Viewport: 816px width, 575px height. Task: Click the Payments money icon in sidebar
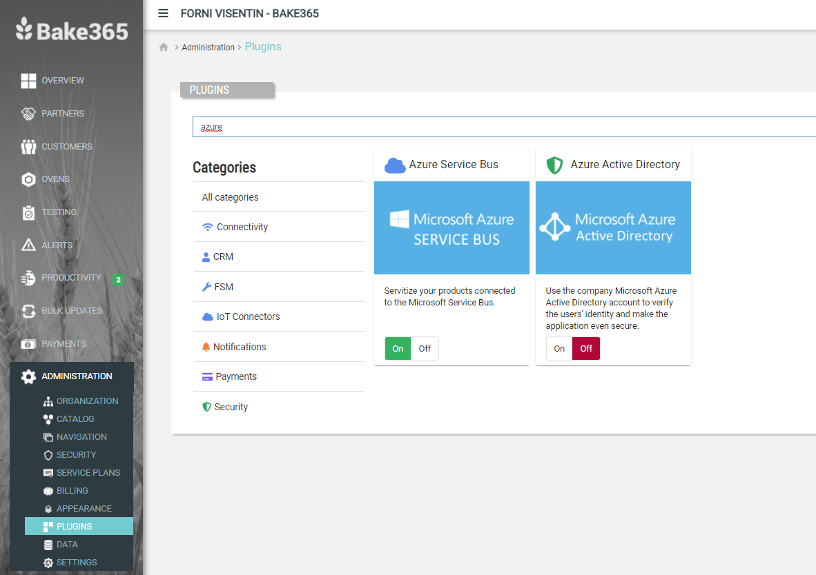[28, 344]
